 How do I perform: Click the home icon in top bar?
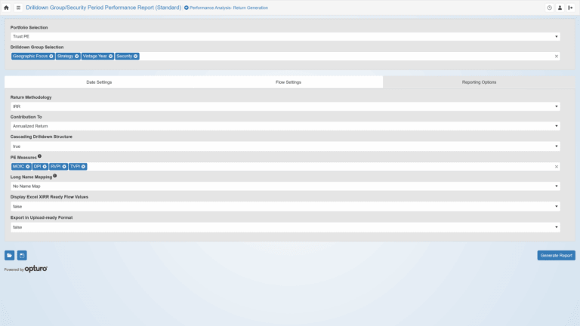pos(7,8)
